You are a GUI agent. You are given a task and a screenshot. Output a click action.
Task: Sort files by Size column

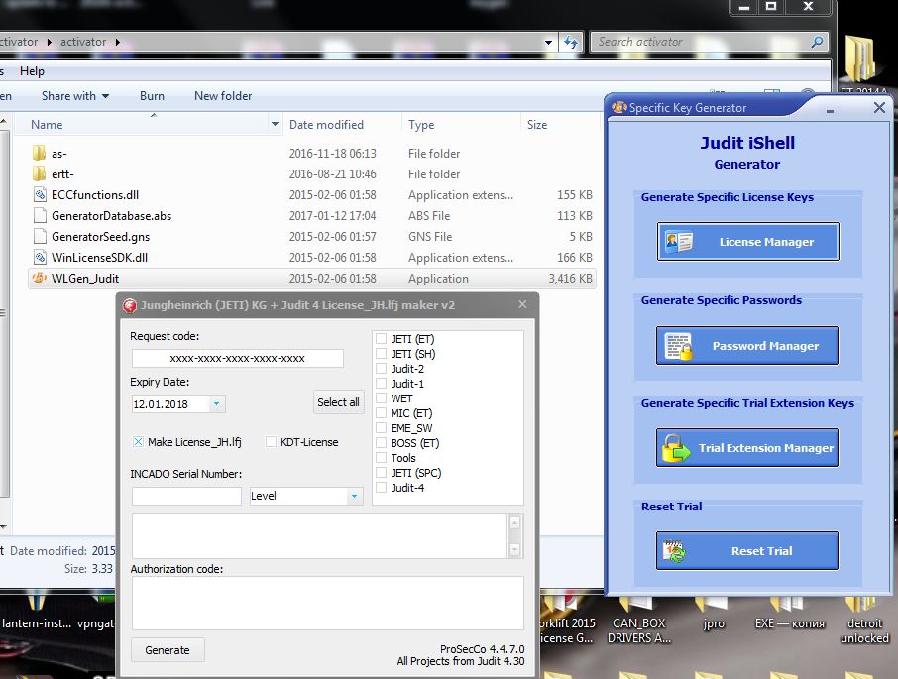tap(537, 124)
